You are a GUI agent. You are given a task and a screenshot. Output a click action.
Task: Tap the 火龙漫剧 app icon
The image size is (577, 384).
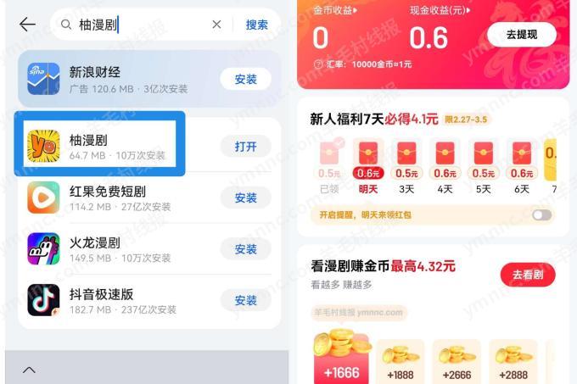[43, 248]
